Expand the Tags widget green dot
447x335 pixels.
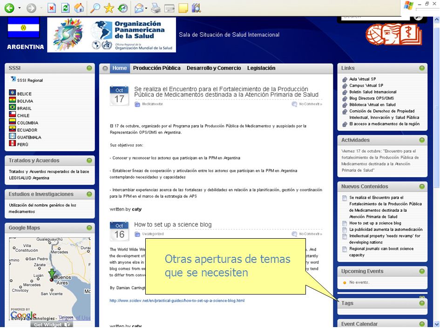(x=422, y=303)
